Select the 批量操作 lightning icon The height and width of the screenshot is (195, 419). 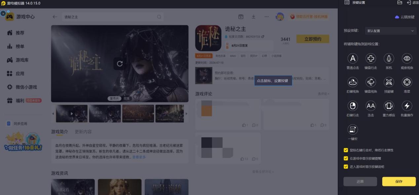(407, 106)
